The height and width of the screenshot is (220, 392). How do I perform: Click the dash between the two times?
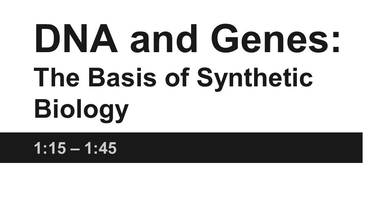click(75, 150)
